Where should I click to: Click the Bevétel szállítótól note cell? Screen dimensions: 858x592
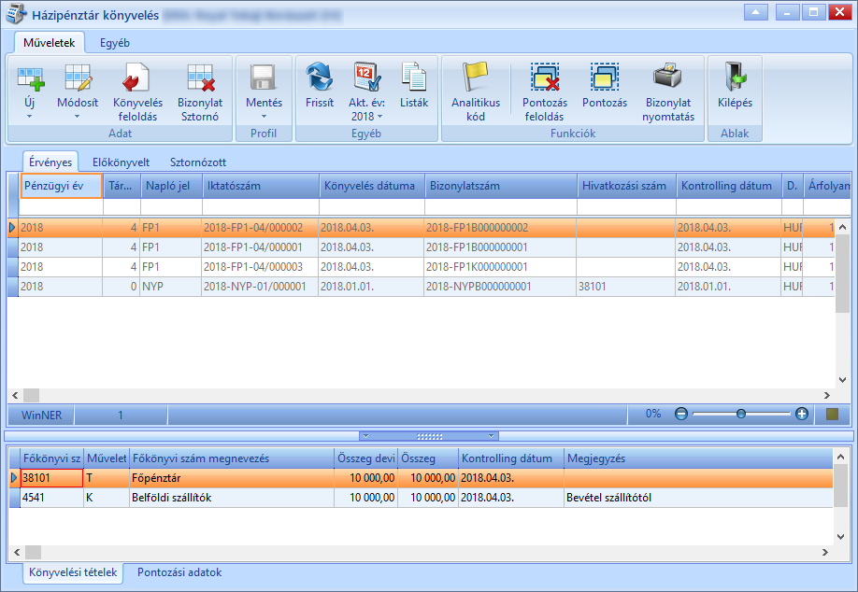[x=698, y=498]
